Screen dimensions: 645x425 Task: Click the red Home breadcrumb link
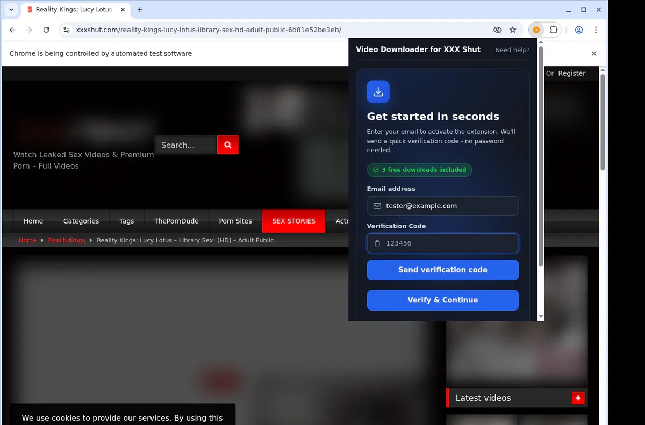tap(27, 240)
